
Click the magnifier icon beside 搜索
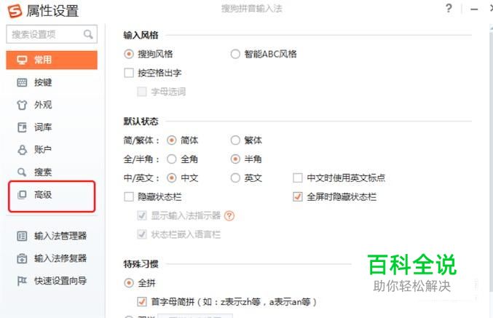(22, 172)
